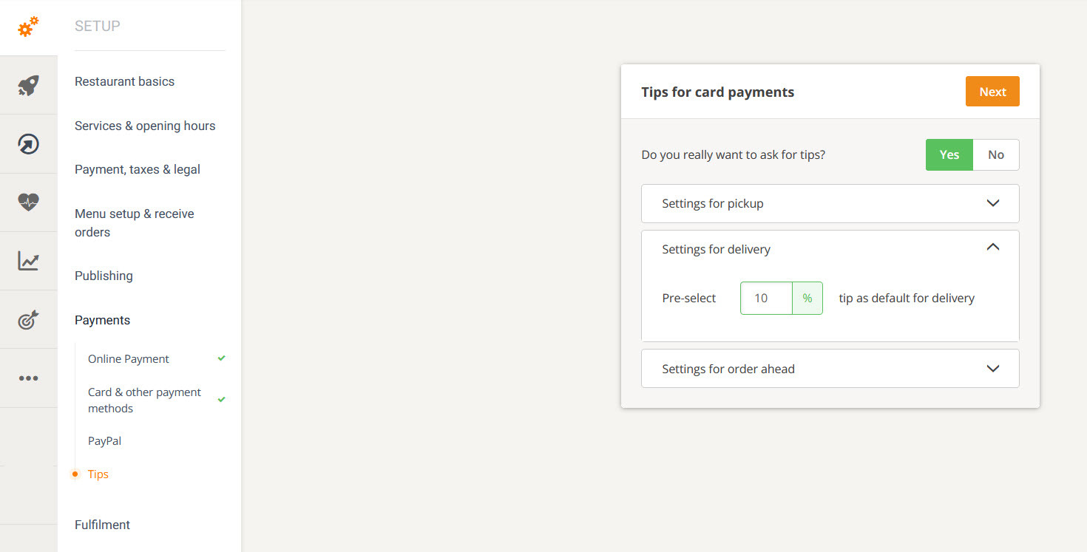
Task: Select No to disable tips
Action: click(995, 155)
